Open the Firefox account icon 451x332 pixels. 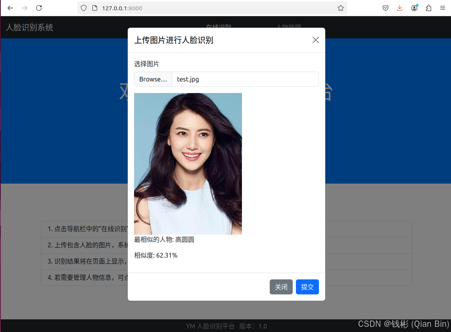pyautogui.click(x=414, y=8)
